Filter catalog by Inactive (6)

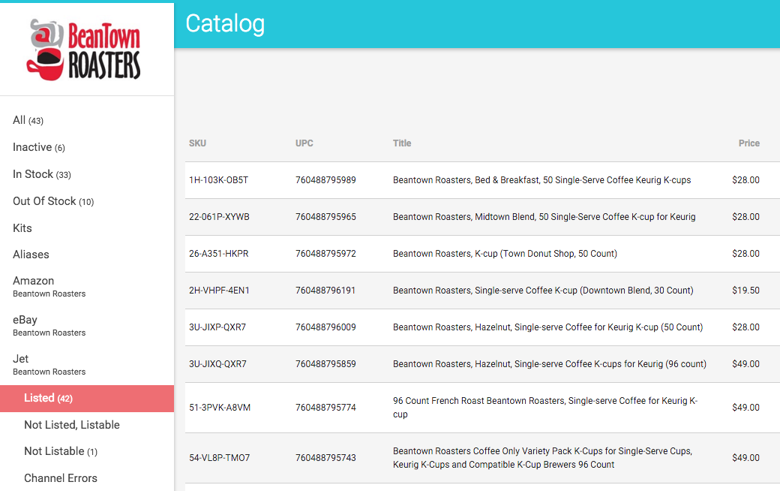(x=39, y=147)
